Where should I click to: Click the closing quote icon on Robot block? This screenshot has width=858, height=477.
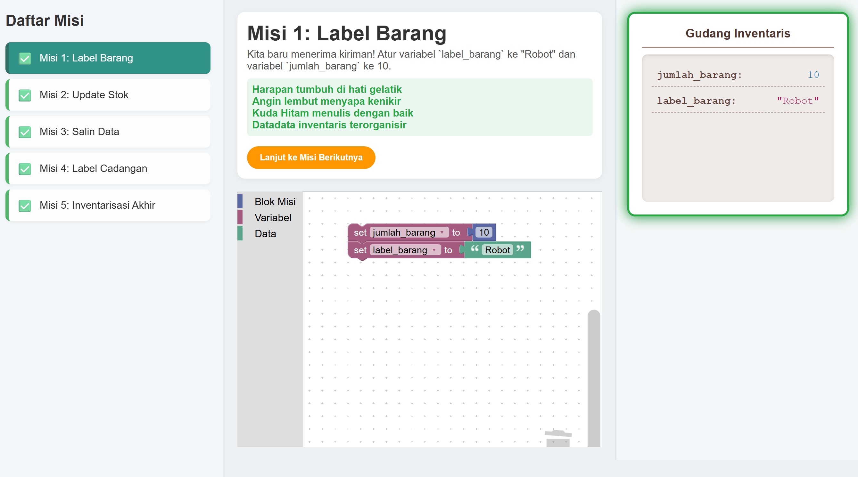520,249
